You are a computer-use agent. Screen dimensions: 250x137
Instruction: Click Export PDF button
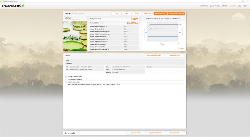[147, 13]
